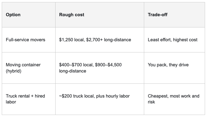Select the You pack, they drive cell

(174, 68)
